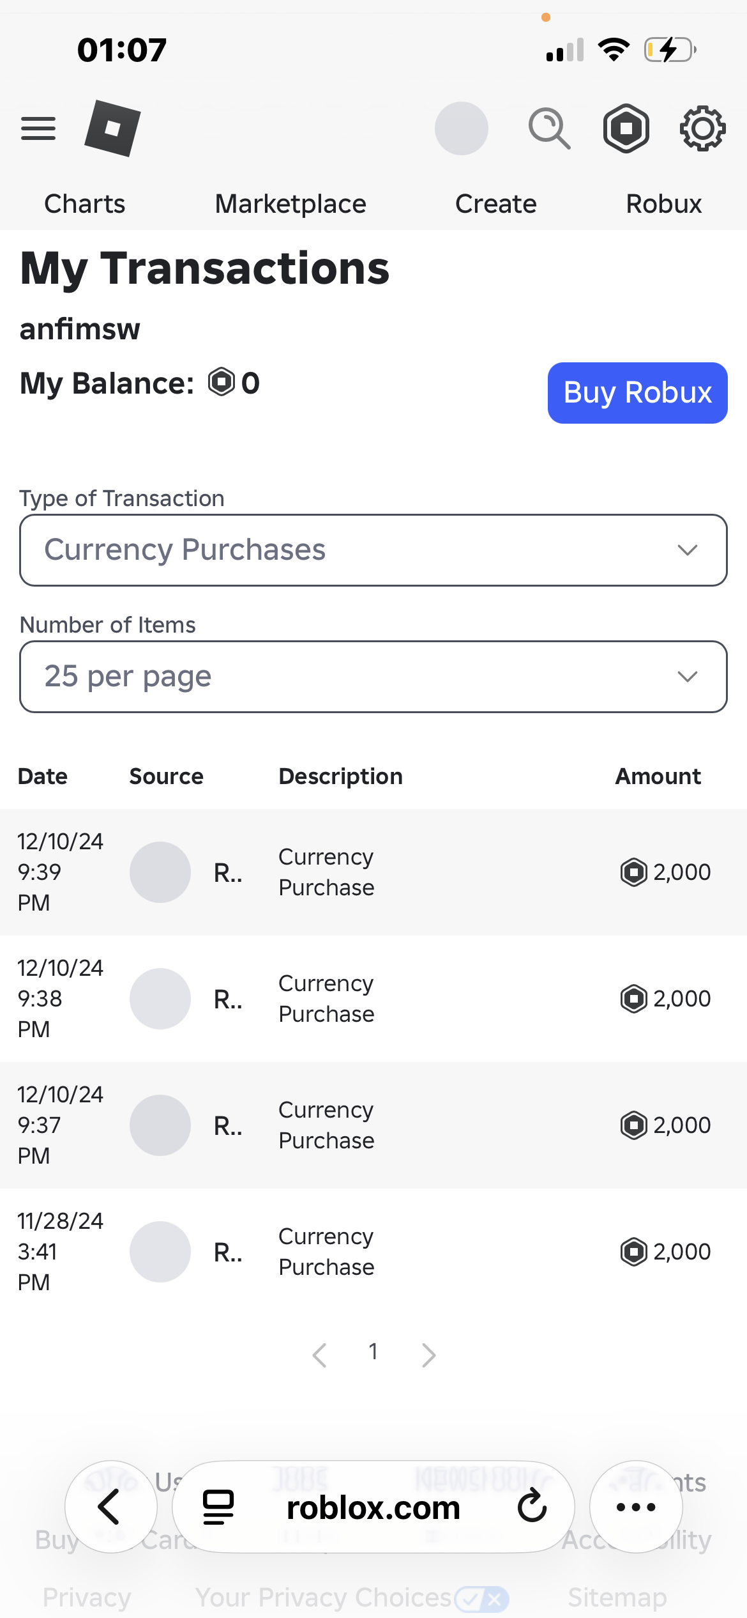Tap the username anfimsw
747x1618 pixels.
[x=80, y=329]
